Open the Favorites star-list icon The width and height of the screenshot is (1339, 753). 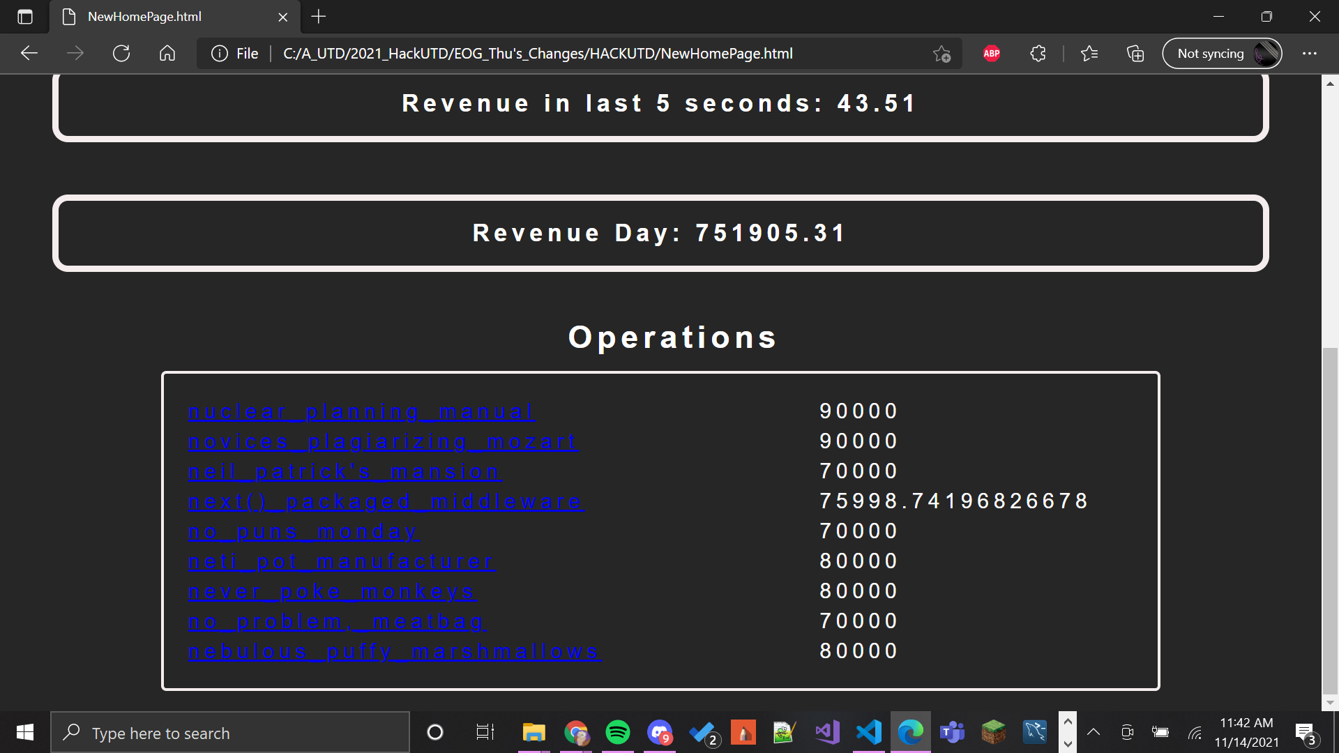point(1089,54)
